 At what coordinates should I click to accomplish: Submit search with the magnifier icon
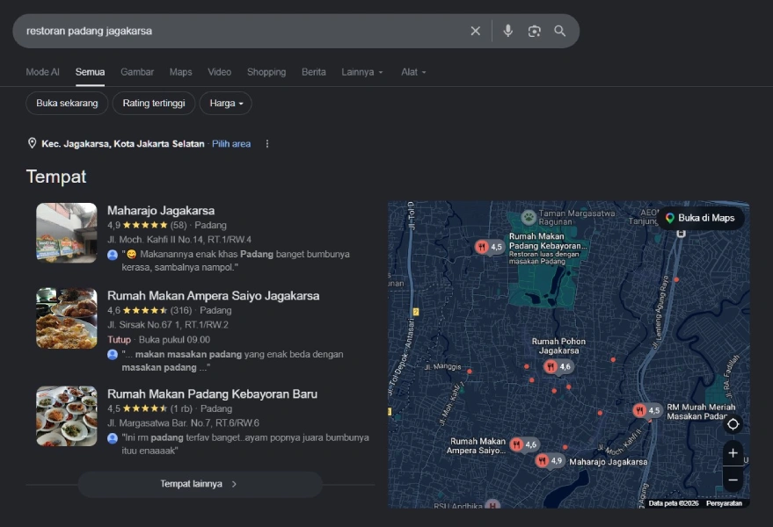[x=559, y=31]
